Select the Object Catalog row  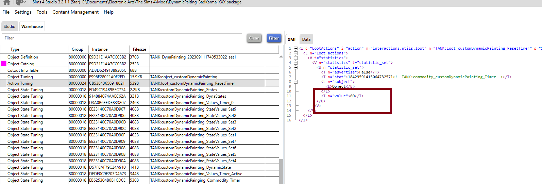(139, 64)
